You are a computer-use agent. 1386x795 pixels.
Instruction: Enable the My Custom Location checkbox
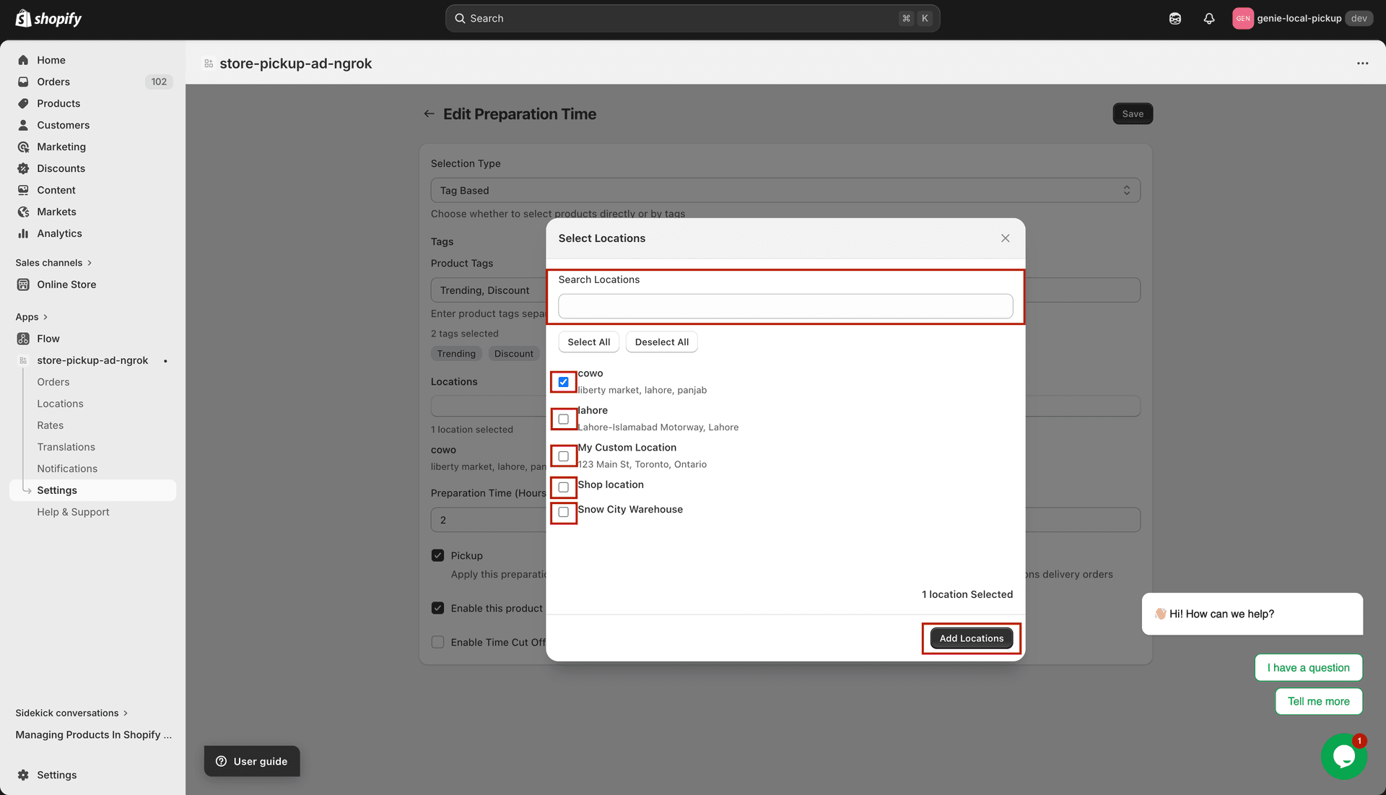(563, 456)
